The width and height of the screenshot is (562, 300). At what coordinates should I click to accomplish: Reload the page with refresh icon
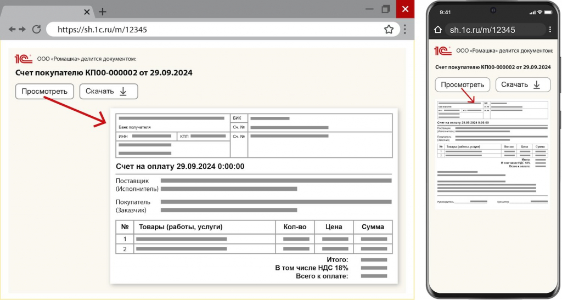37,29
